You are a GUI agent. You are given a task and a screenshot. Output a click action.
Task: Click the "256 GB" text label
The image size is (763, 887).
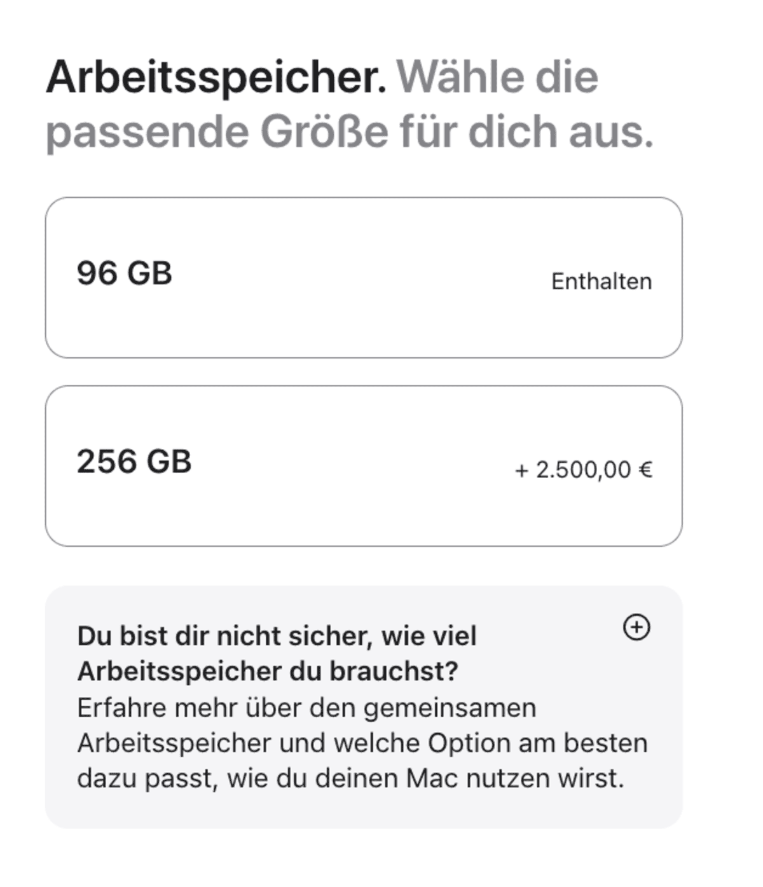[x=134, y=462]
